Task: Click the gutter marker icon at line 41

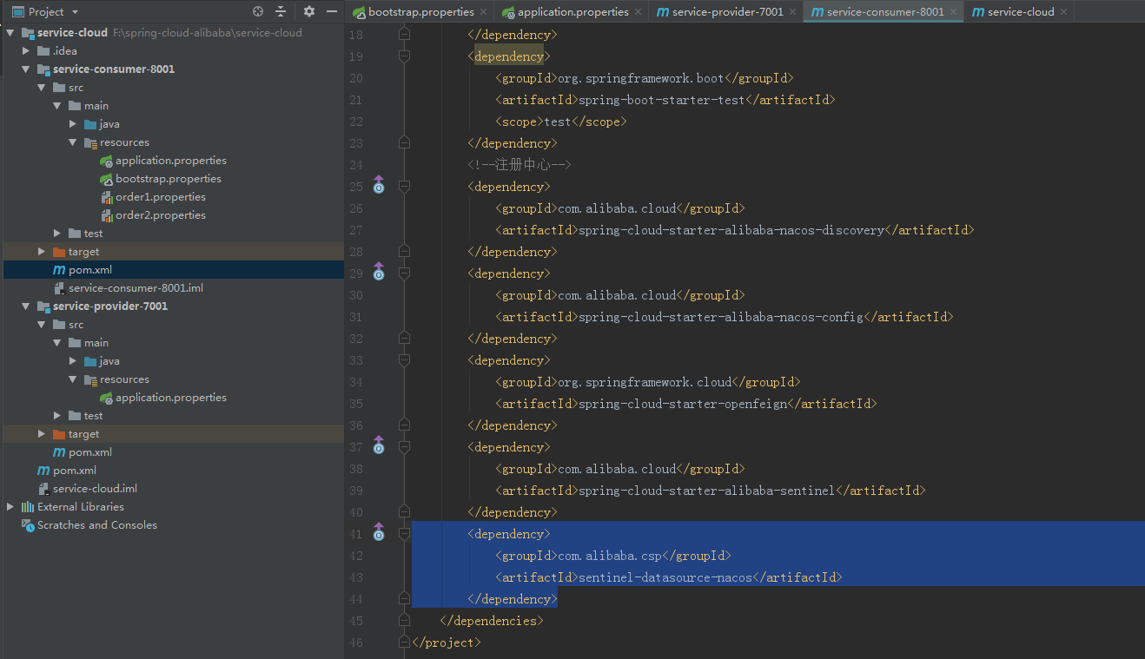Action: [378, 533]
